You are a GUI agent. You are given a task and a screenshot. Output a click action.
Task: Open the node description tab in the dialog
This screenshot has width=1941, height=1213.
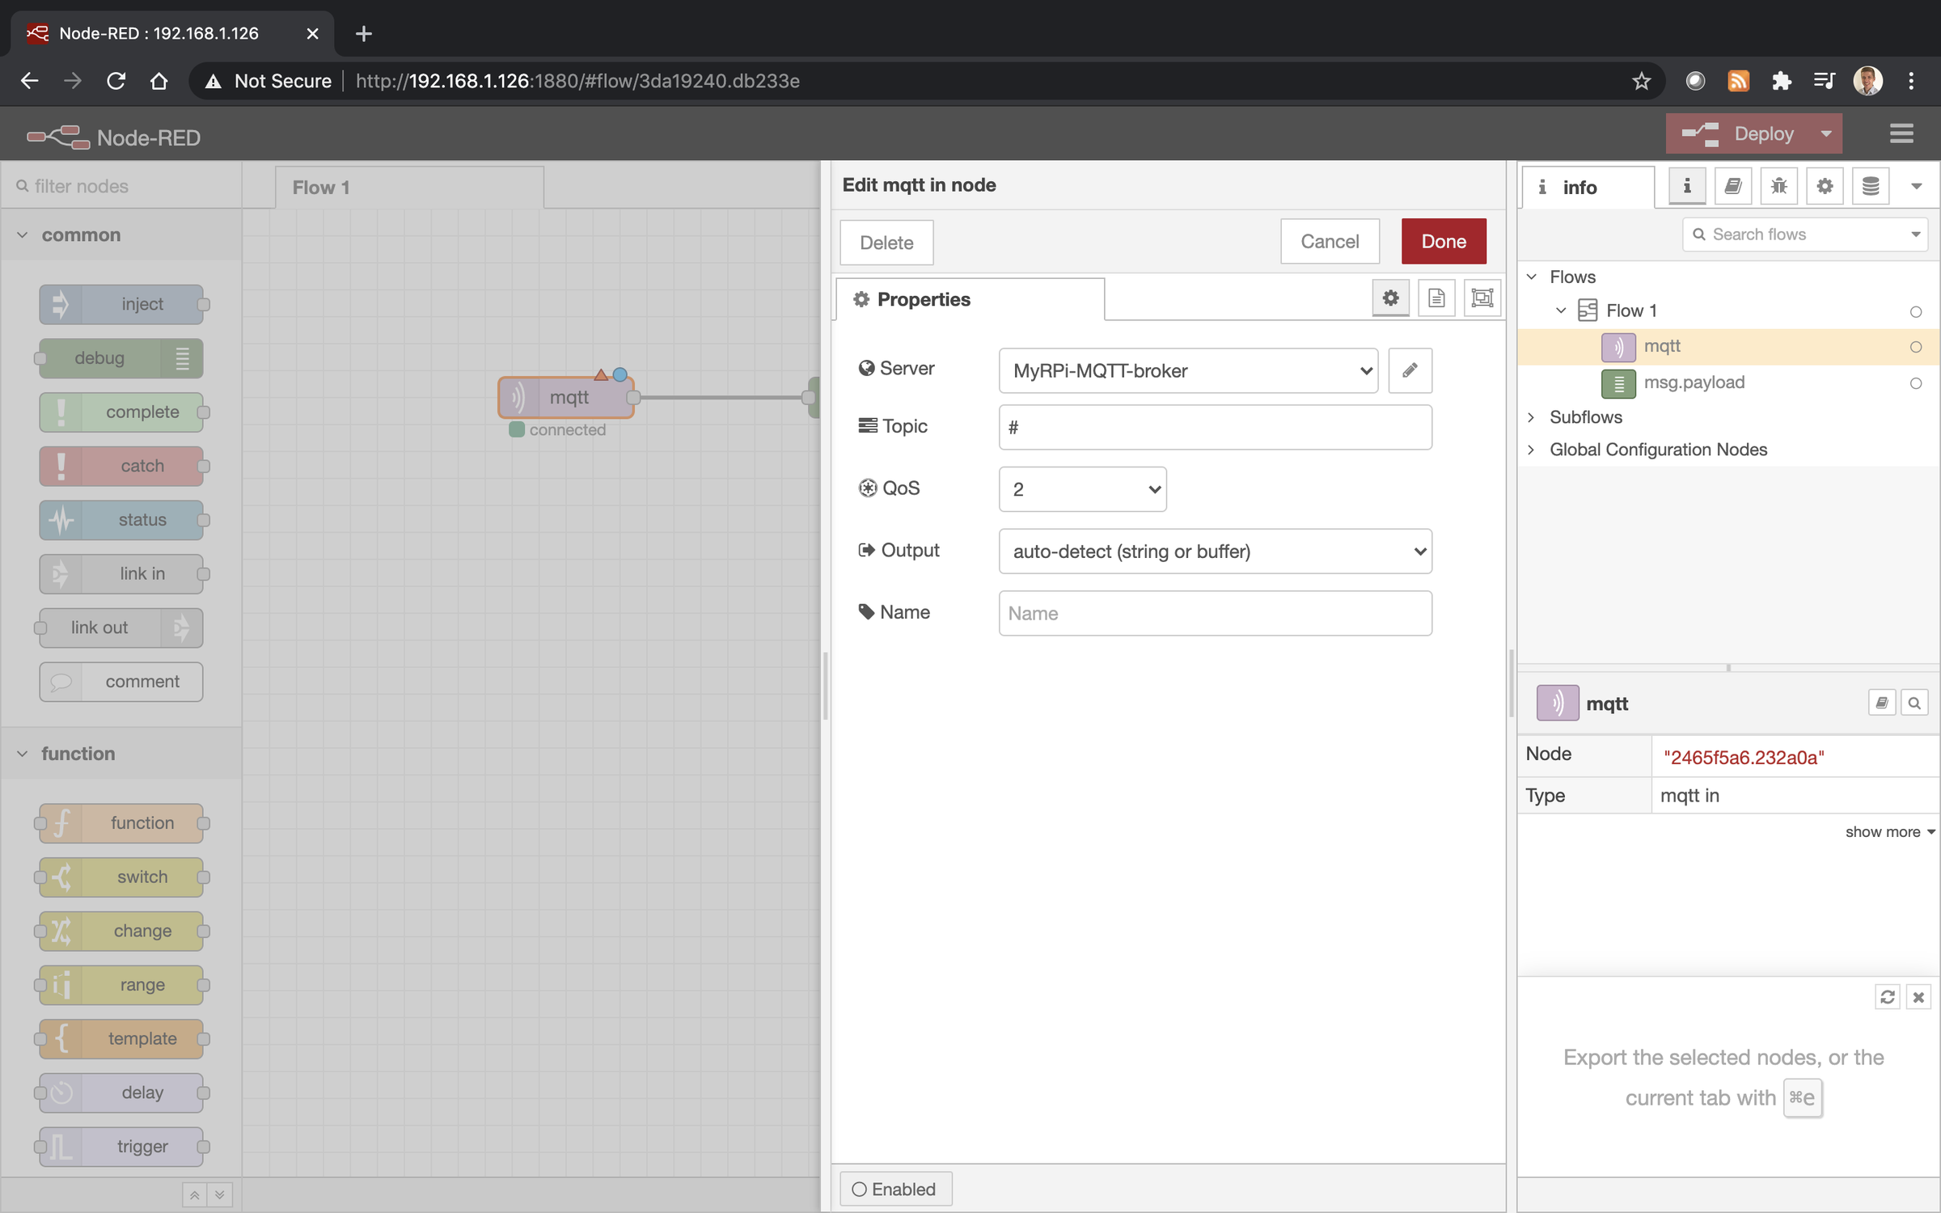pyautogui.click(x=1436, y=298)
